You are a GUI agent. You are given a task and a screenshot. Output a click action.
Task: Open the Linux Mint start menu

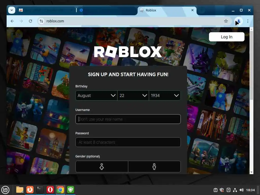coord(5,190)
